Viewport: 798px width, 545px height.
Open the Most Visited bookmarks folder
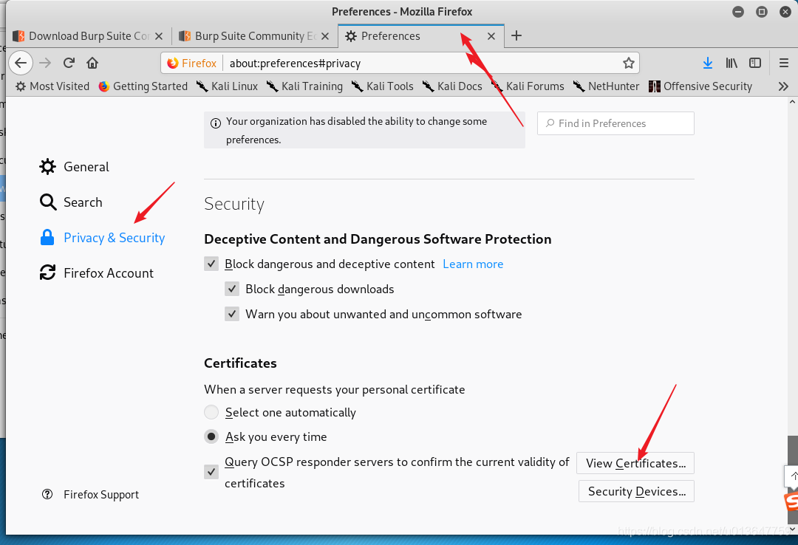coord(52,86)
